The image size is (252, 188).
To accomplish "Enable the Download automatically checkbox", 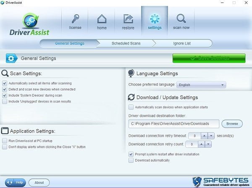I will click(x=131, y=160).
